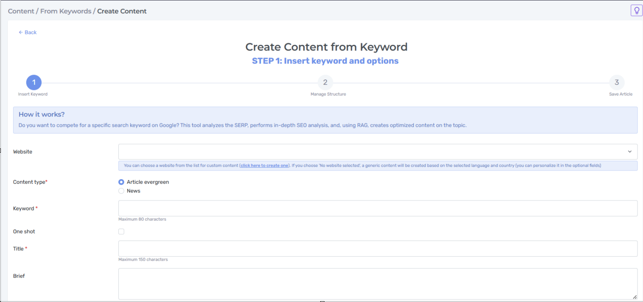The height and width of the screenshot is (302, 643).
Task: Jump to step 3 Save Article circle
Action: (617, 83)
